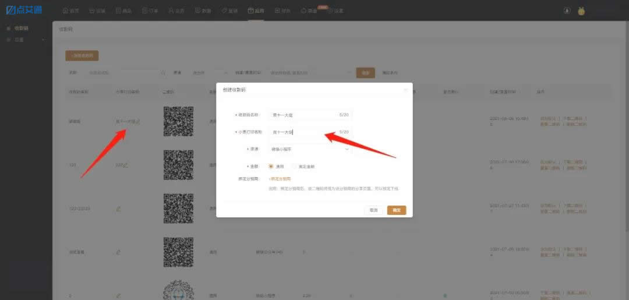629x300 pixels.
Task: Click the 二维码 column header
Action: (168, 92)
